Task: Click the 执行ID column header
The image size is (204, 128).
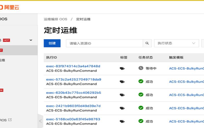Action: click(x=52, y=57)
